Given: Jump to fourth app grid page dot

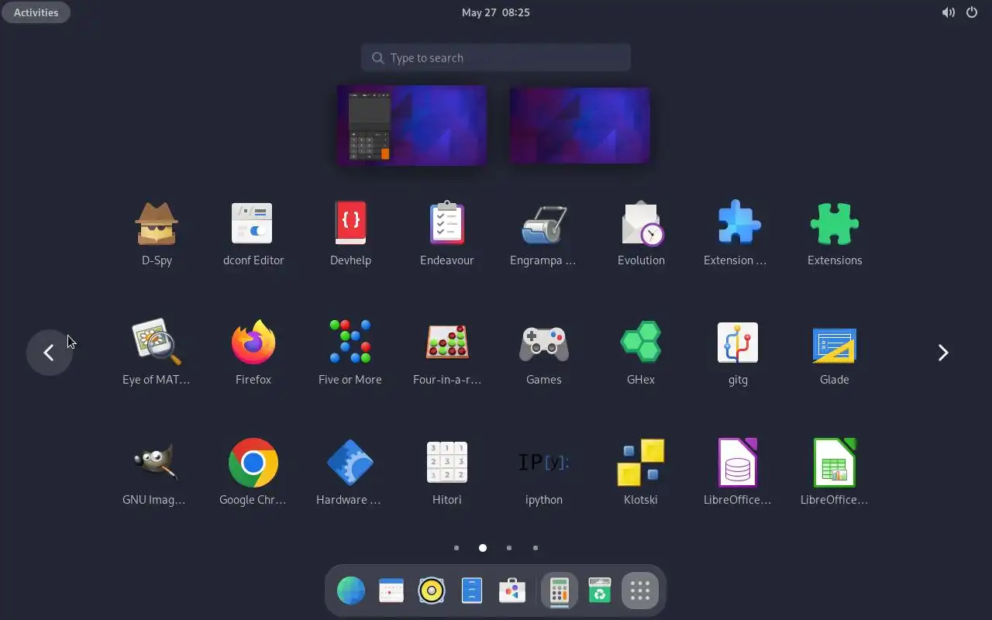Looking at the screenshot, I should 536,548.
